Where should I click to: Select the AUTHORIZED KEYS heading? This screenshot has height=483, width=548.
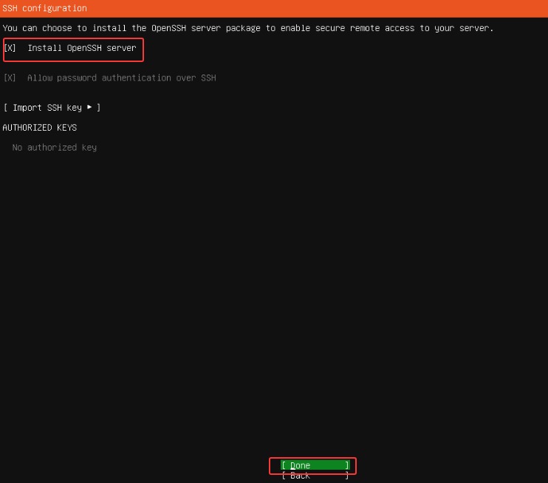(40, 128)
